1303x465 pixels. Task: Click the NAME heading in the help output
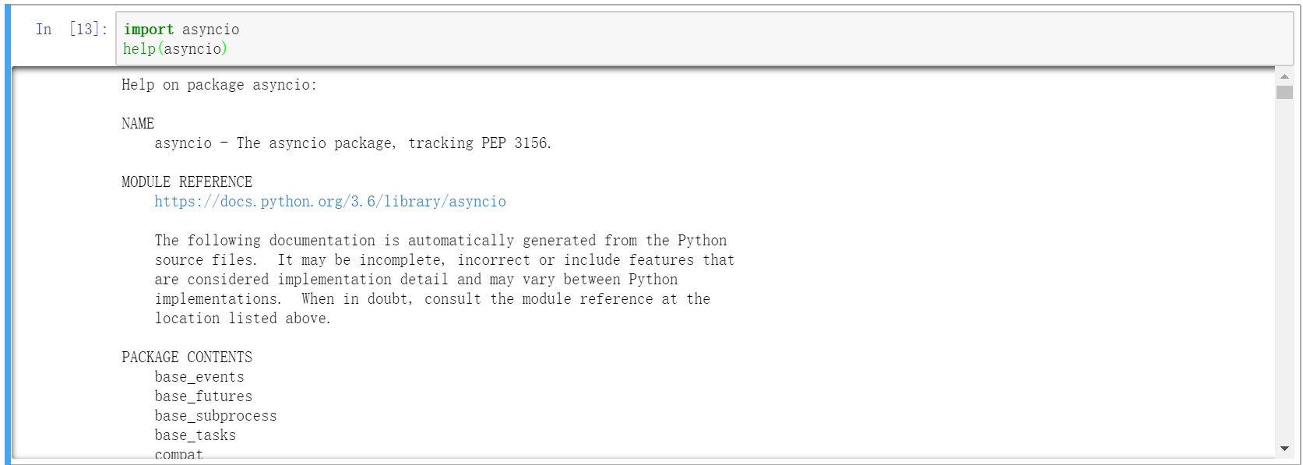137,123
